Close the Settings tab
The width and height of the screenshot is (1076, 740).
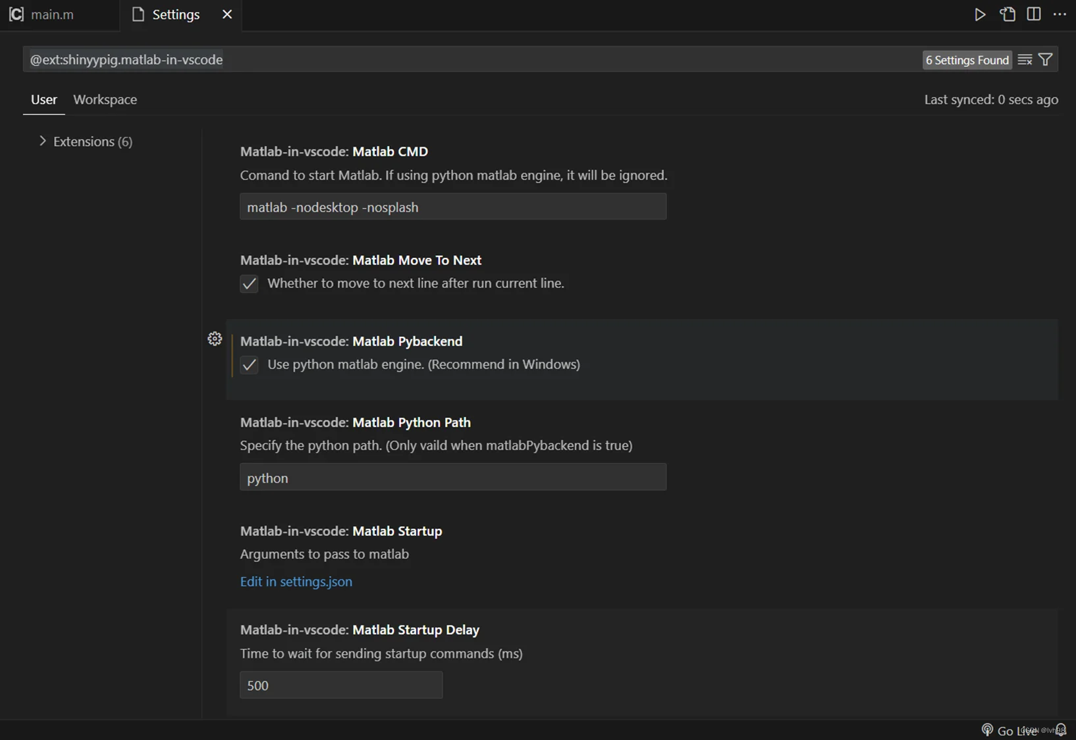227,14
